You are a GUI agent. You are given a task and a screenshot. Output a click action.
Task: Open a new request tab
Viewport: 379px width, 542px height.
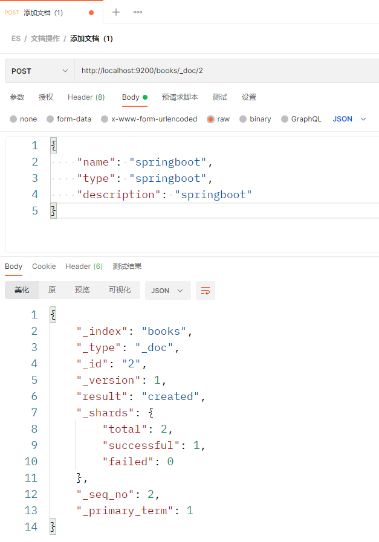pyautogui.click(x=115, y=11)
